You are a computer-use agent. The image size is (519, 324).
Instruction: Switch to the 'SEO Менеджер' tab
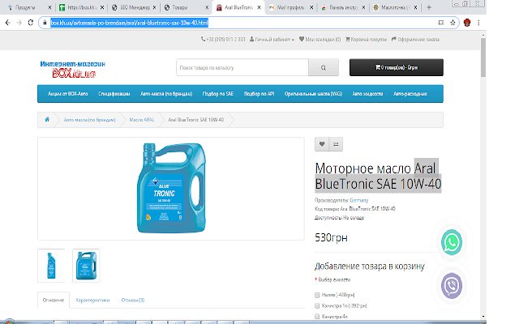click(x=134, y=7)
